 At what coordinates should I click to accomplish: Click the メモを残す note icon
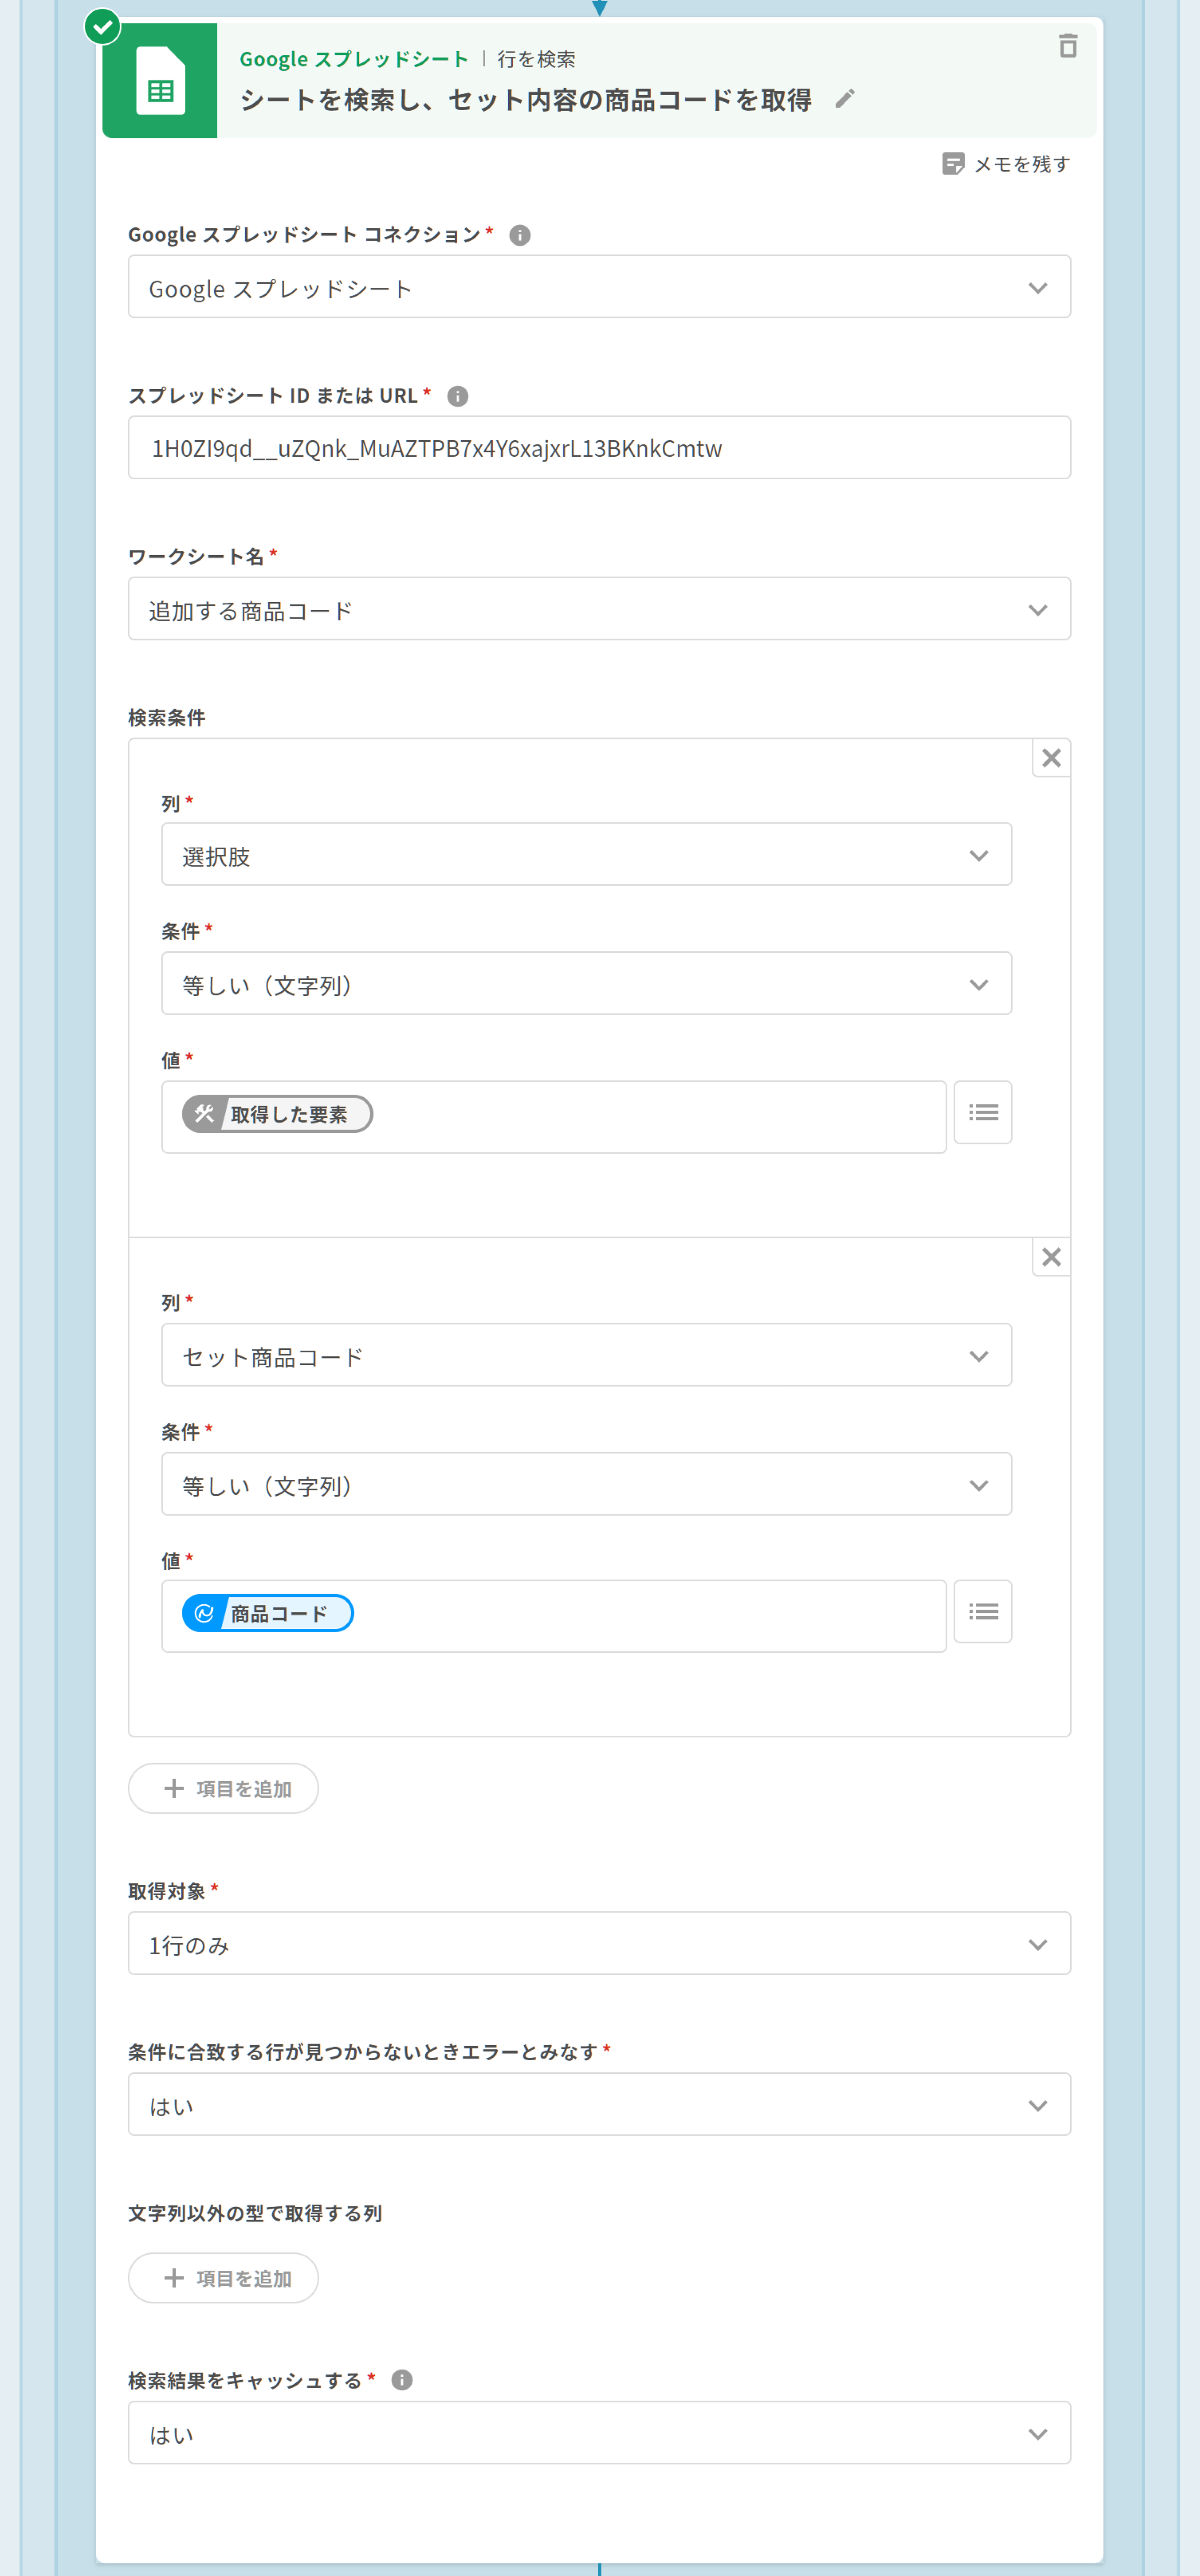(x=952, y=164)
